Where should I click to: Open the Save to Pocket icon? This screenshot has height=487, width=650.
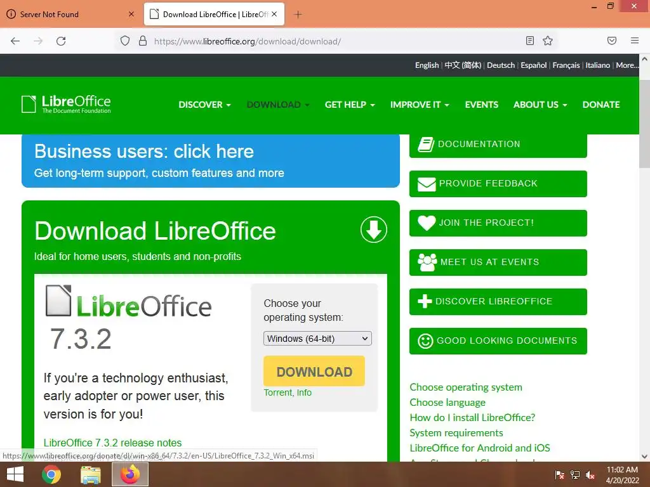click(612, 41)
